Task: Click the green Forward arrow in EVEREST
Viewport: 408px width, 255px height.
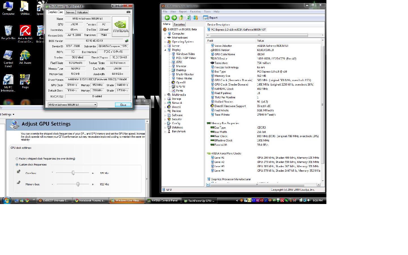Action: pos(174,18)
